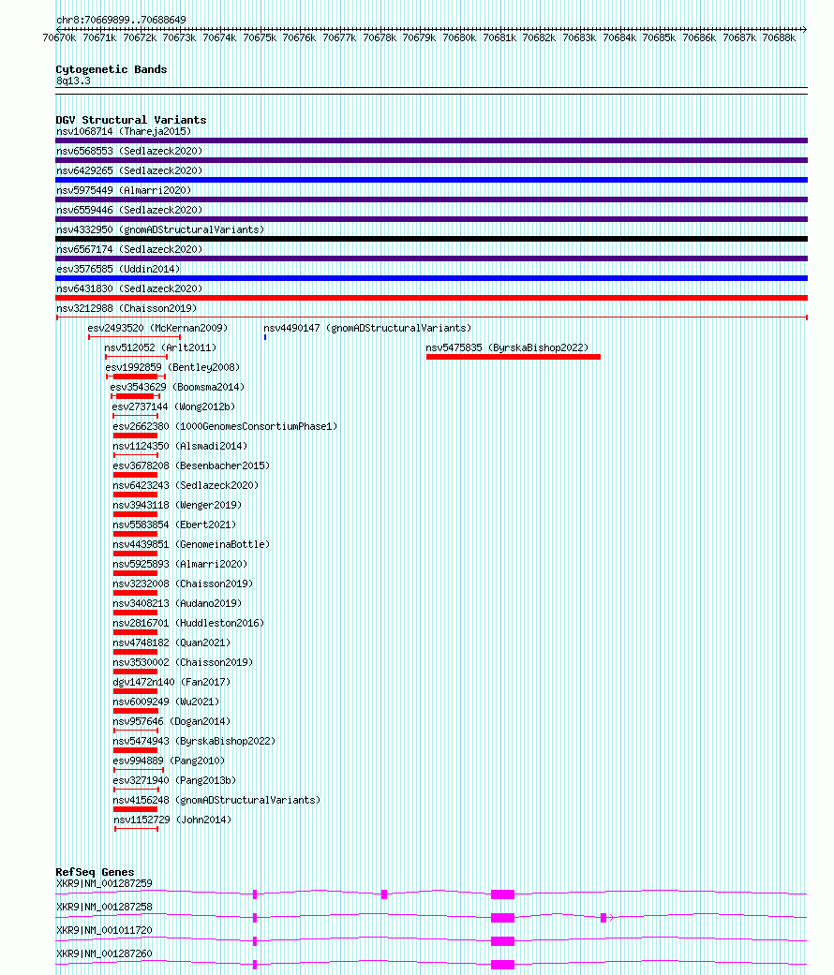Image resolution: width=834 pixels, height=975 pixels.
Task: Click the DGV Structural Variants track heading
Action: tap(130, 120)
